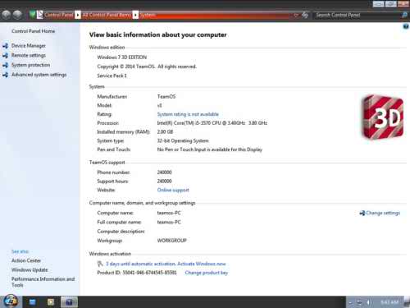
Task: Click the Product ID number text
Action: (x=149, y=273)
